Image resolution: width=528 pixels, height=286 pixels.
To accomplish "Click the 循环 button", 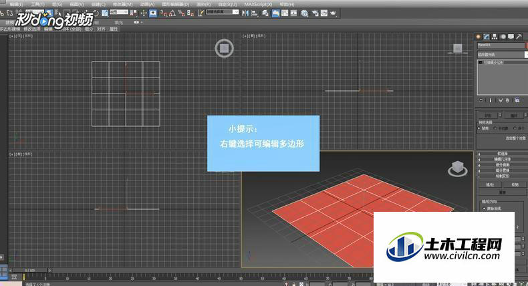I will click(x=513, y=115).
